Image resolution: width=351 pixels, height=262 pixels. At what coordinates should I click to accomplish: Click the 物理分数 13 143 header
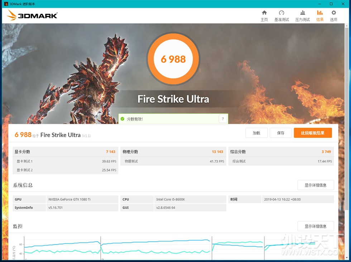tap(173, 152)
